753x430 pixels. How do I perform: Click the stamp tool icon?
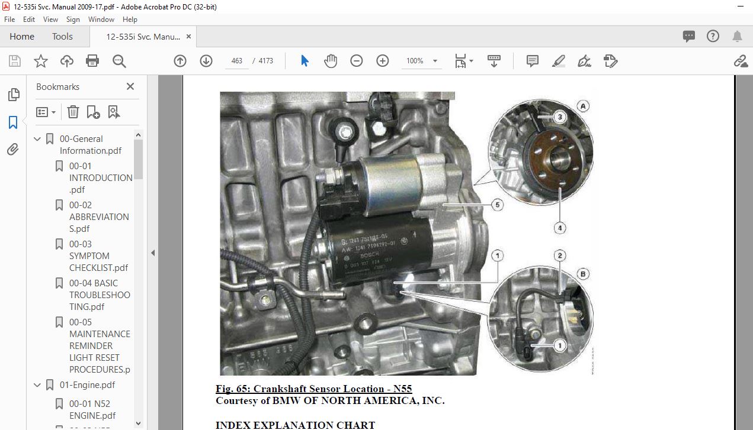pos(610,61)
